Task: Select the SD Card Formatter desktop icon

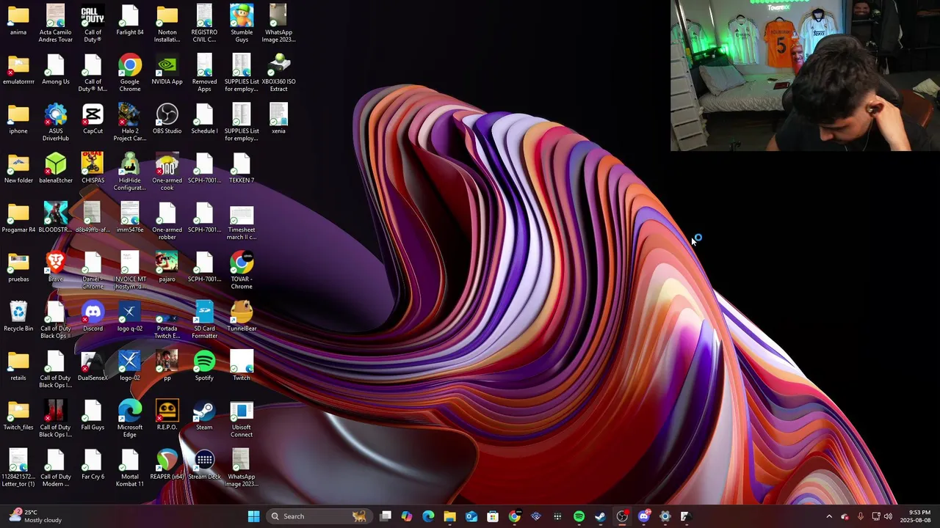Action: tap(204, 320)
